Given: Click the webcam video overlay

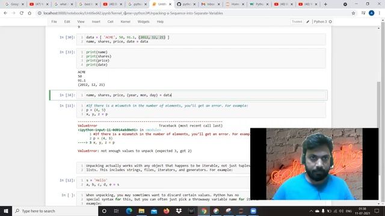Looking at the screenshot, I should (314, 164).
